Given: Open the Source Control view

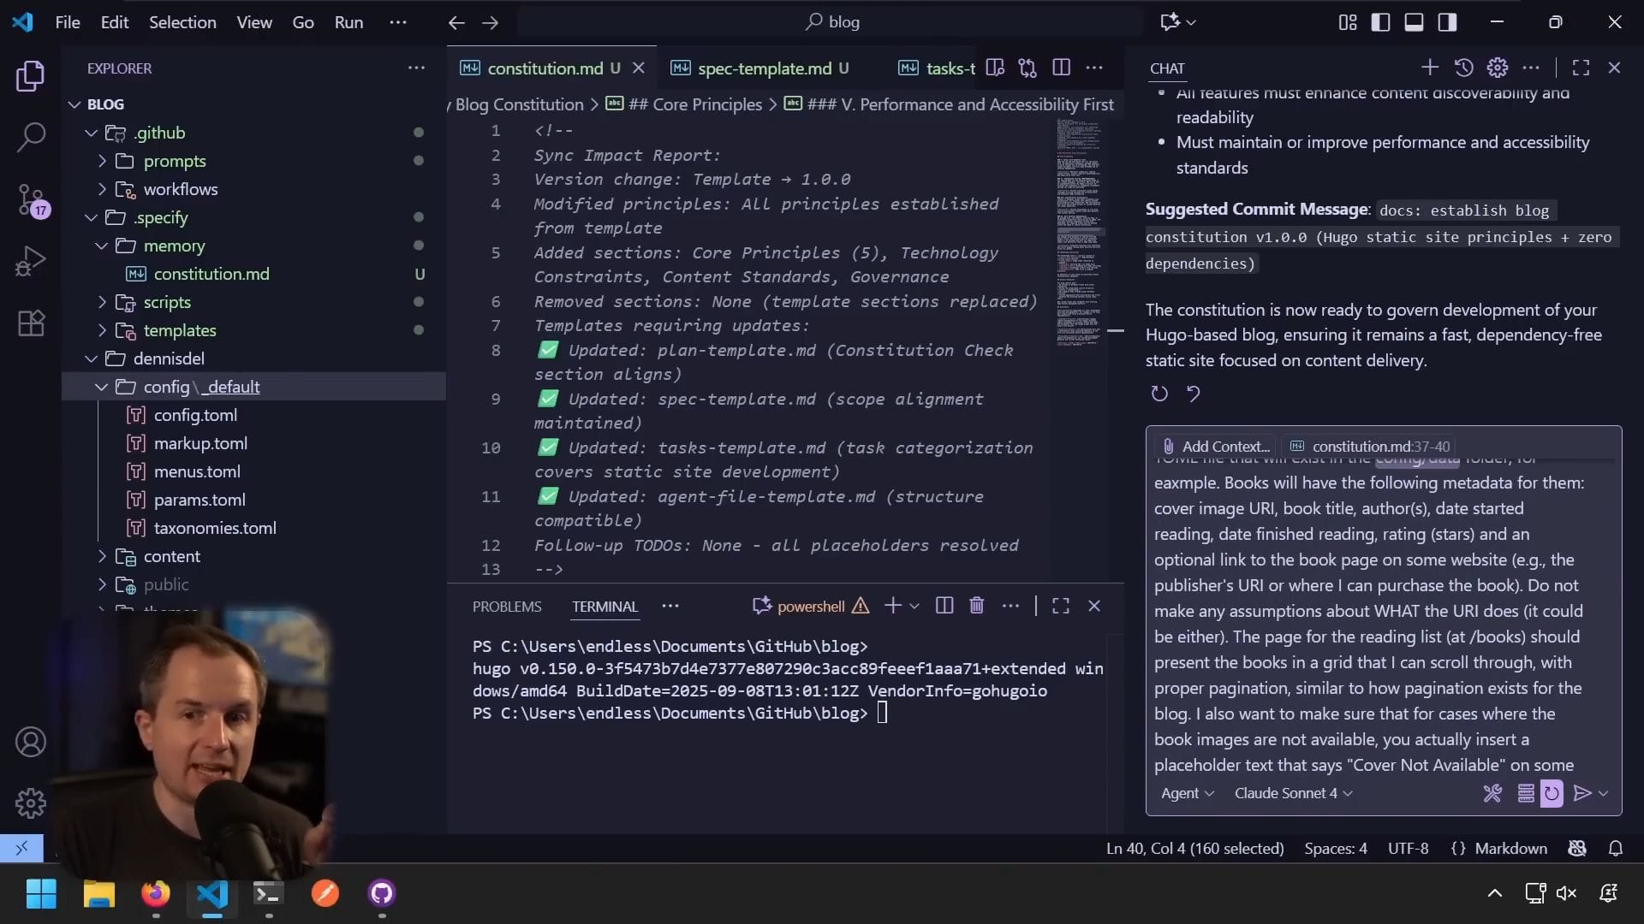Looking at the screenshot, I should tap(31, 199).
